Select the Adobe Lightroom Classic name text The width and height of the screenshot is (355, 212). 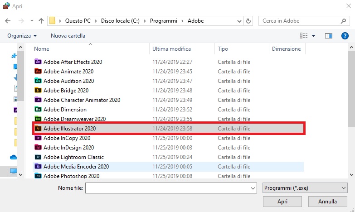coord(73,157)
